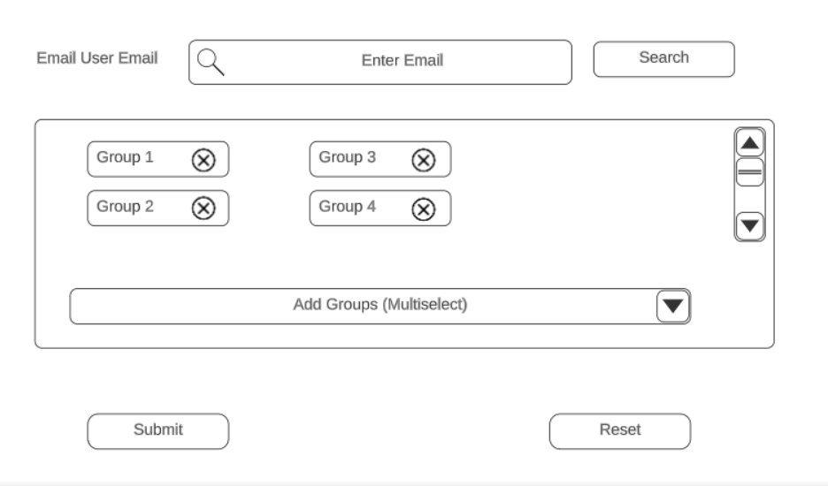Viewport: 828px width, 486px height.
Task: Remove Group 2 using its X icon
Action: (203, 208)
